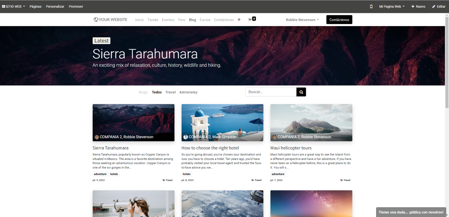Click the pencil Editar icon
The width and height of the screenshot is (449, 217).
434,6
